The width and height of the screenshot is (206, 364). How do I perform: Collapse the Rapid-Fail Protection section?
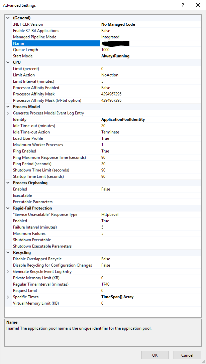point(7,208)
